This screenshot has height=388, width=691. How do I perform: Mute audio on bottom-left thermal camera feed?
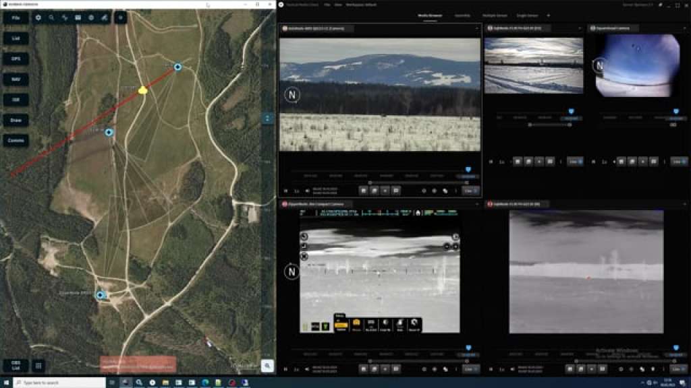pos(307,369)
